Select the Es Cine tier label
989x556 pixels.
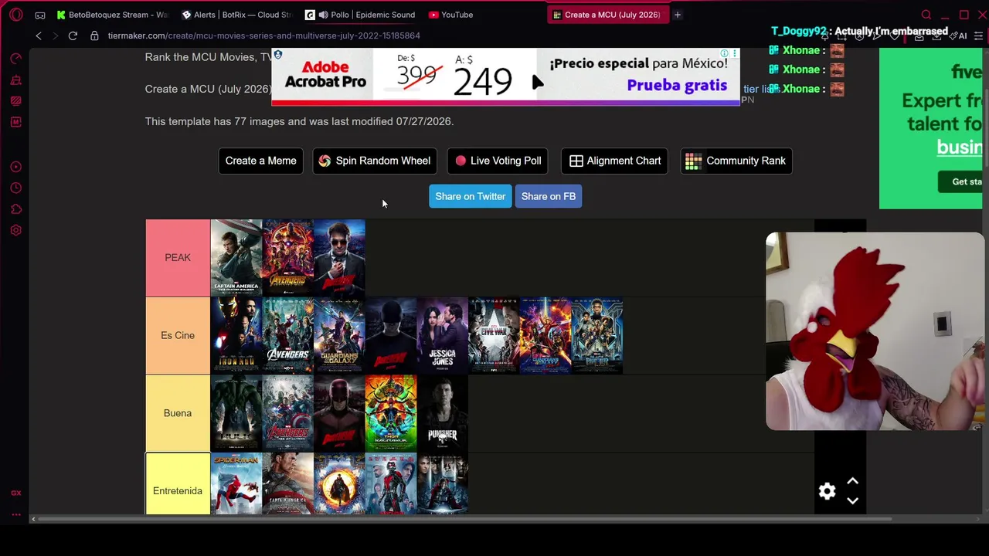178,336
